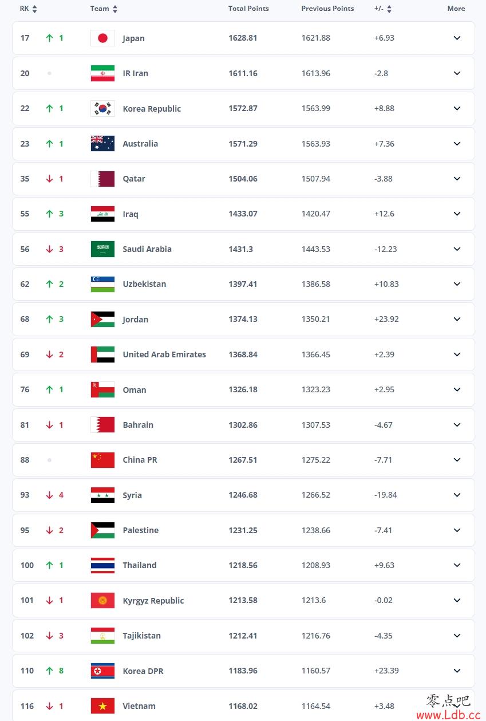Sort by +/- points change
Viewport: 486px width, 721px height.
click(389, 9)
